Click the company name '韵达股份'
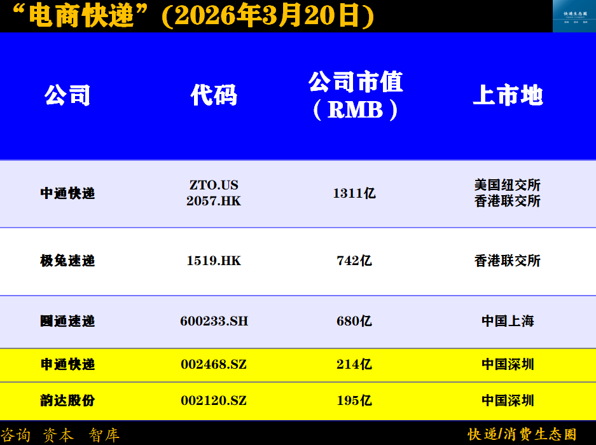 pyautogui.click(x=67, y=400)
